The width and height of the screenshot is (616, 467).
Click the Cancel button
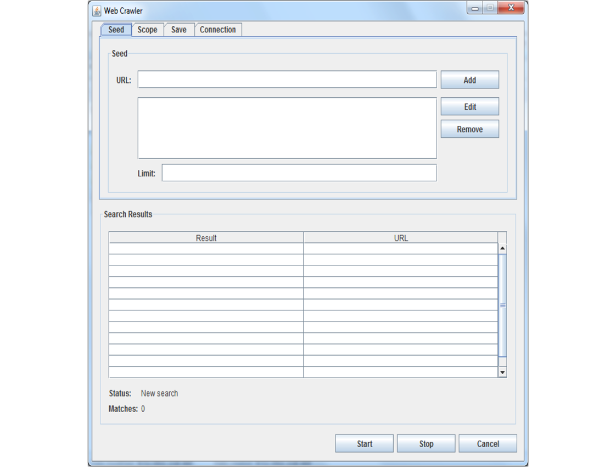(x=488, y=443)
